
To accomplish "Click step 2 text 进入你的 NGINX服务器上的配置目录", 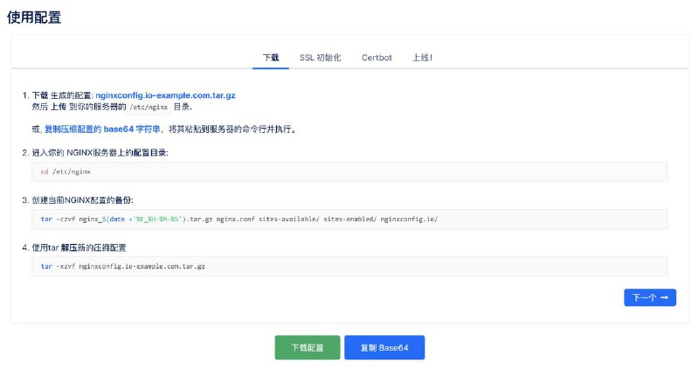I will pos(99,152).
